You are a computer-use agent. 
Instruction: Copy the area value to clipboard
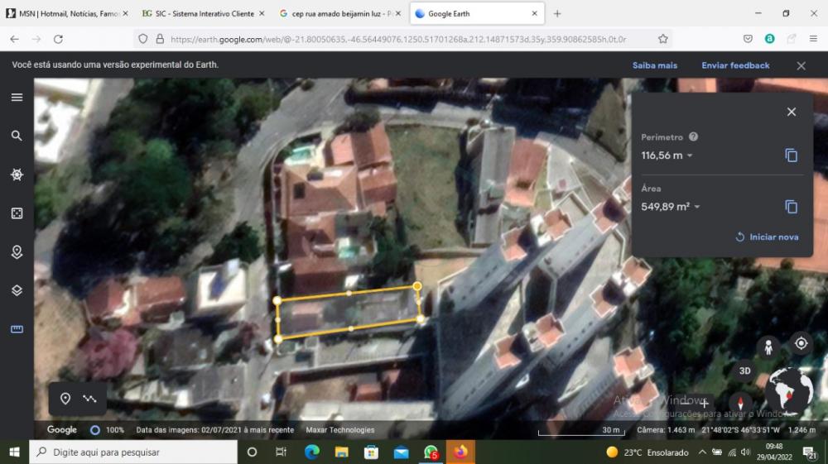(791, 207)
